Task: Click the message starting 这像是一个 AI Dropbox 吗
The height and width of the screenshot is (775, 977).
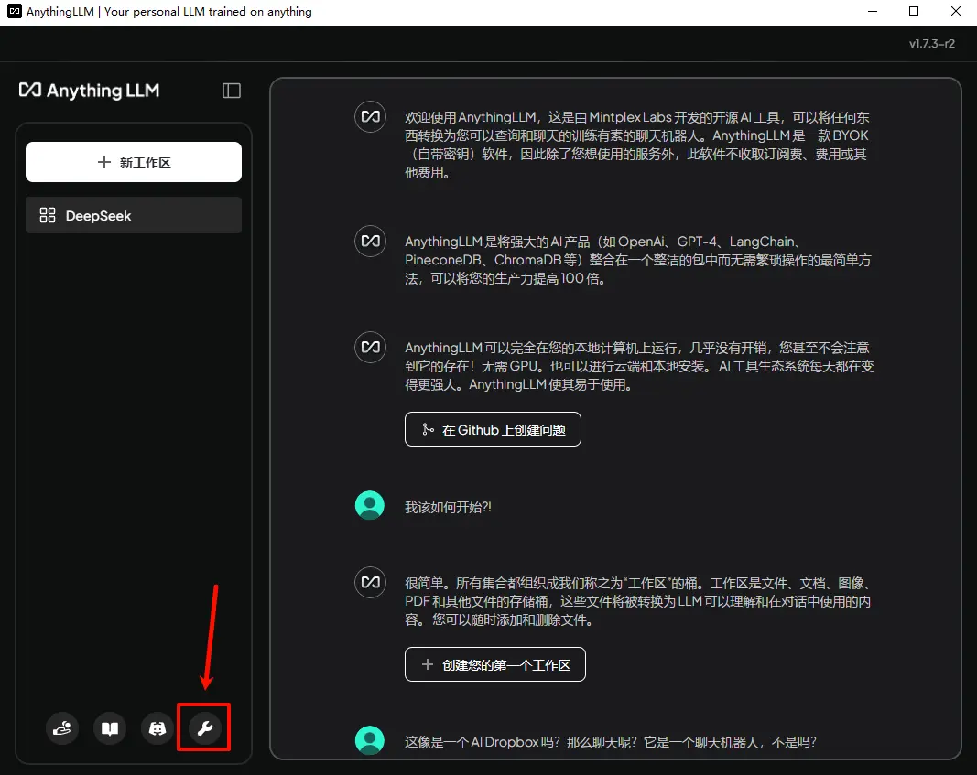Action: click(611, 742)
